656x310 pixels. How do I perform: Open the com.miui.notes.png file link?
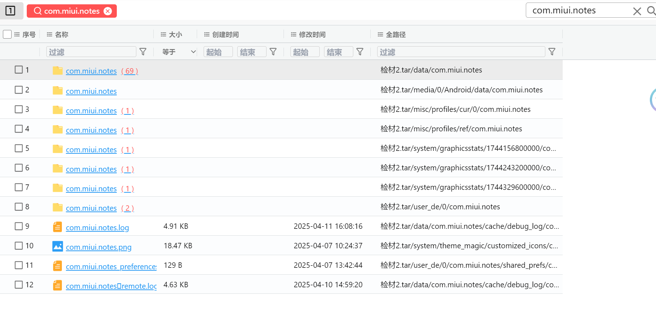click(99, 247)
